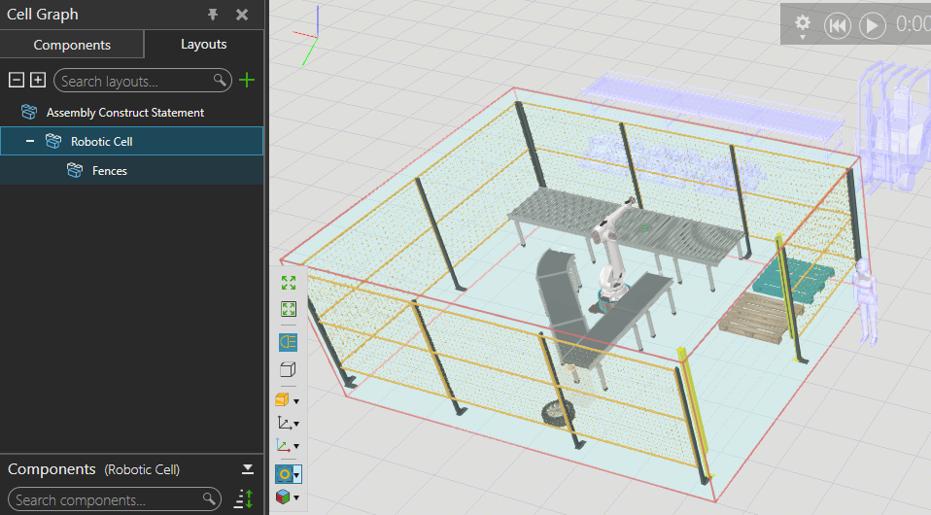Image resolution: width=931 pixels, height=515 pixels.
Task: Click the orange render mode cube
Action: 283,399
